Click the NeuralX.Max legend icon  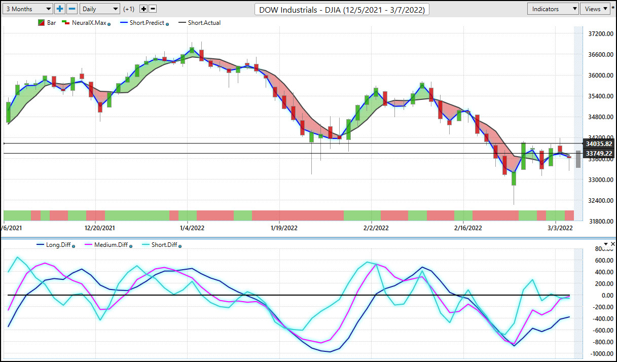65,23
